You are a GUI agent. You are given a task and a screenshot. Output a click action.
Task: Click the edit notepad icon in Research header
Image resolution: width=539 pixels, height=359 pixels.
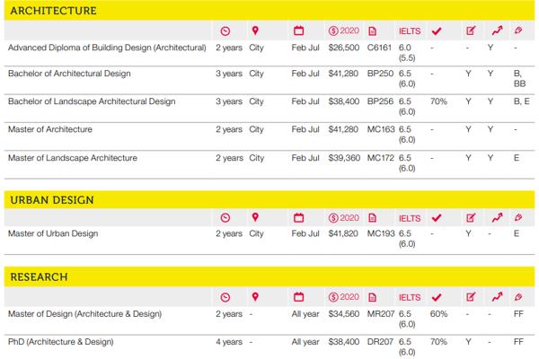(x=471, y=297)
